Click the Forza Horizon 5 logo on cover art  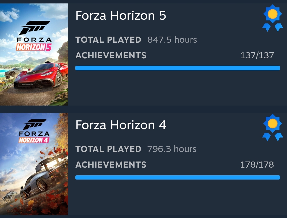(34, 36)
